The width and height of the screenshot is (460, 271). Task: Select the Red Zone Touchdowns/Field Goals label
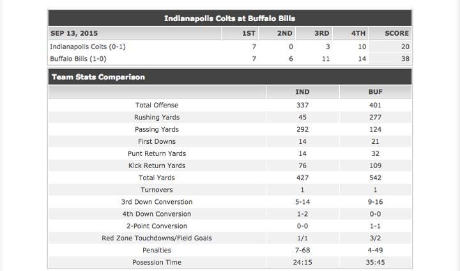(157, 238)
